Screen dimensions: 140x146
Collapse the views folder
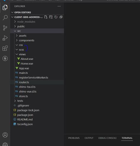17,54
